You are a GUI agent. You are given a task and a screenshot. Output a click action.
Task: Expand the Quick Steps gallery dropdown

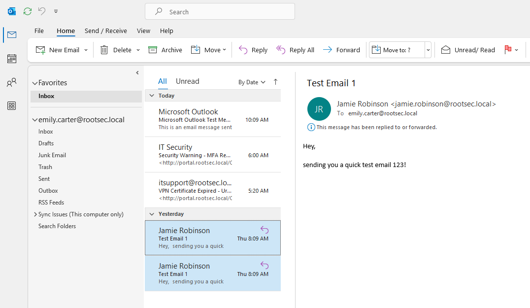coord(428,50)
